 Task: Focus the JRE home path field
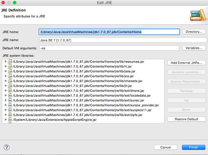point(109,32)
